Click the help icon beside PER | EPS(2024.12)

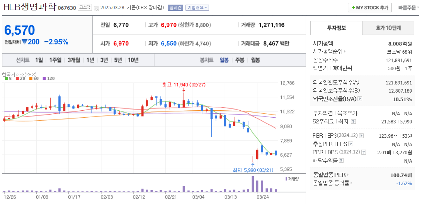tap(361, 136)
